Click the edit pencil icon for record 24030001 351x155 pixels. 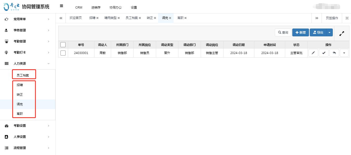pos(313,53)
